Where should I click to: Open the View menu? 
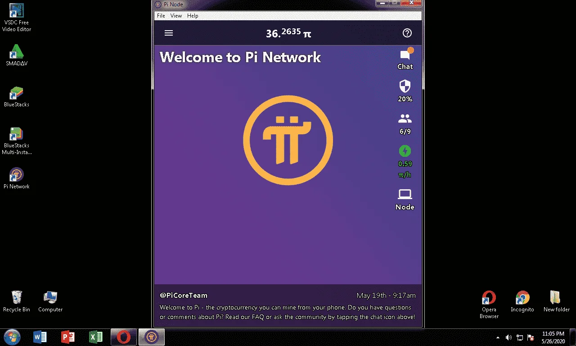[176, 16]
